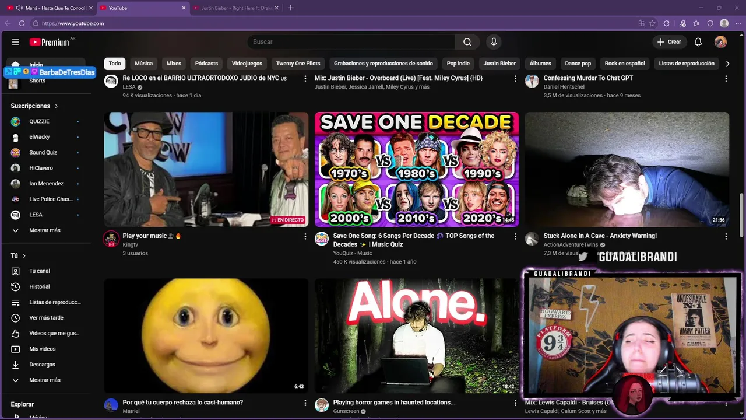Open options for Playing horror games video

tap(515, 402)
